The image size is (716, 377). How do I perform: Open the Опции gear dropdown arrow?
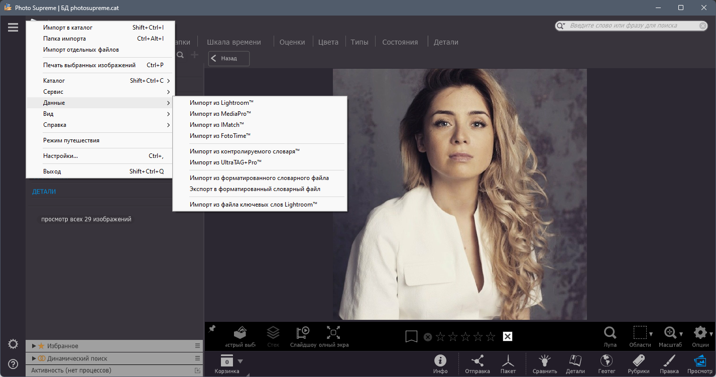coord(711,334)
